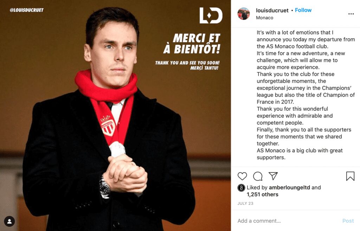This screenshot has height=231, width=360.
Task: Open amberloungeltd profile from likes
Action: [x=289, y=187]
